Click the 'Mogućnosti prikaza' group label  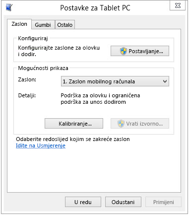tap(43, 68)
